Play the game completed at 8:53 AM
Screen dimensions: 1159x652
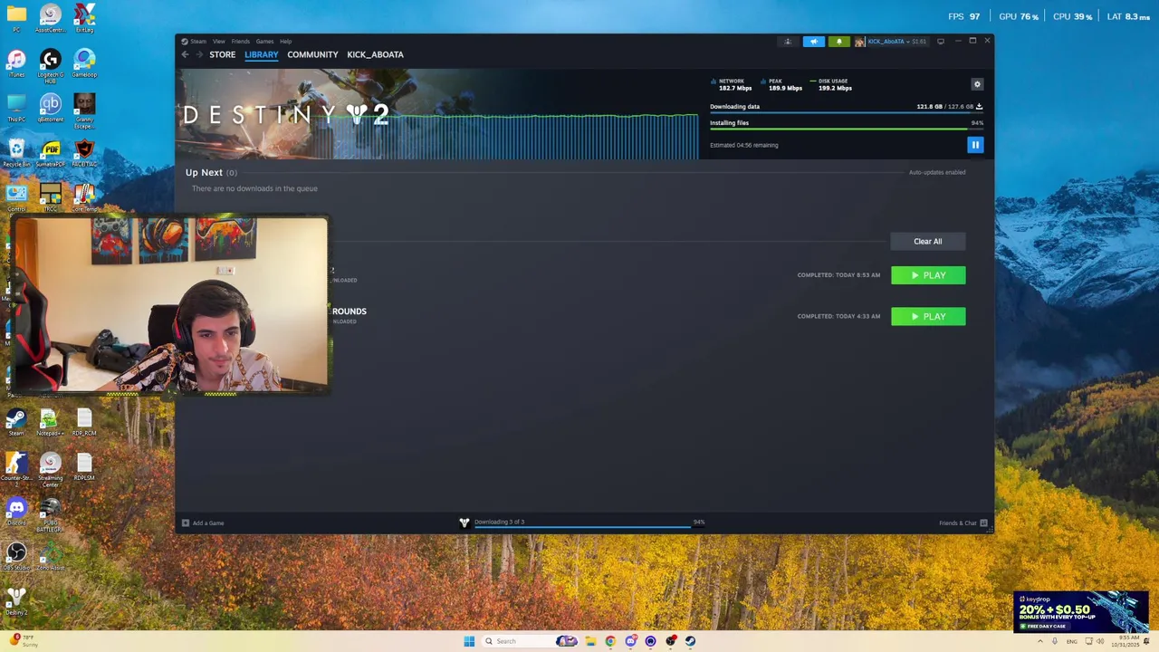click(928, 275)
